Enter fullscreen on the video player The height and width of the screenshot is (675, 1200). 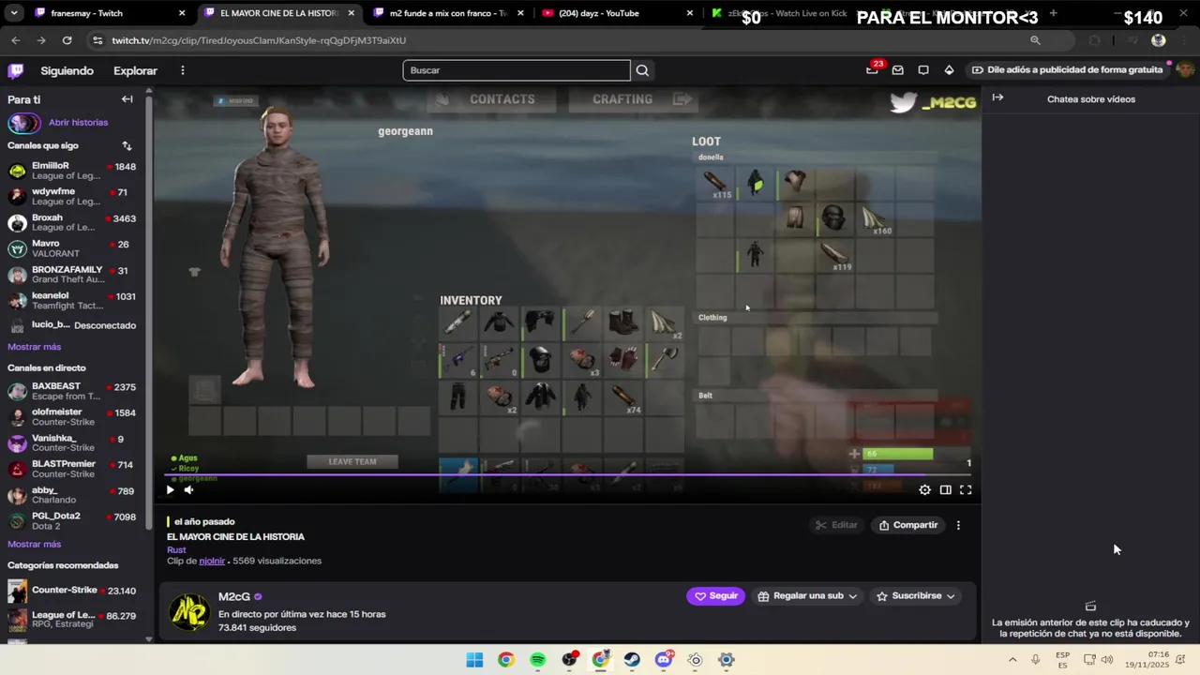[x=966, y=489]
